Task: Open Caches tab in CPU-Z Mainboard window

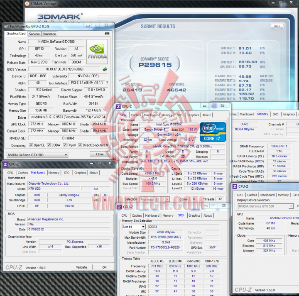Action: tap(23, 173)
